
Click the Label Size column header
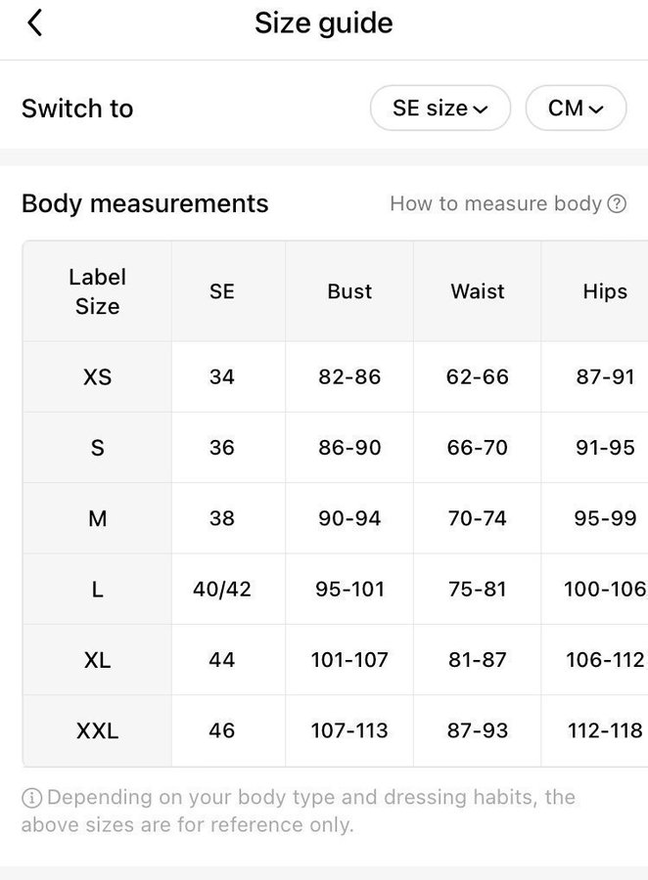click(97, 291)
